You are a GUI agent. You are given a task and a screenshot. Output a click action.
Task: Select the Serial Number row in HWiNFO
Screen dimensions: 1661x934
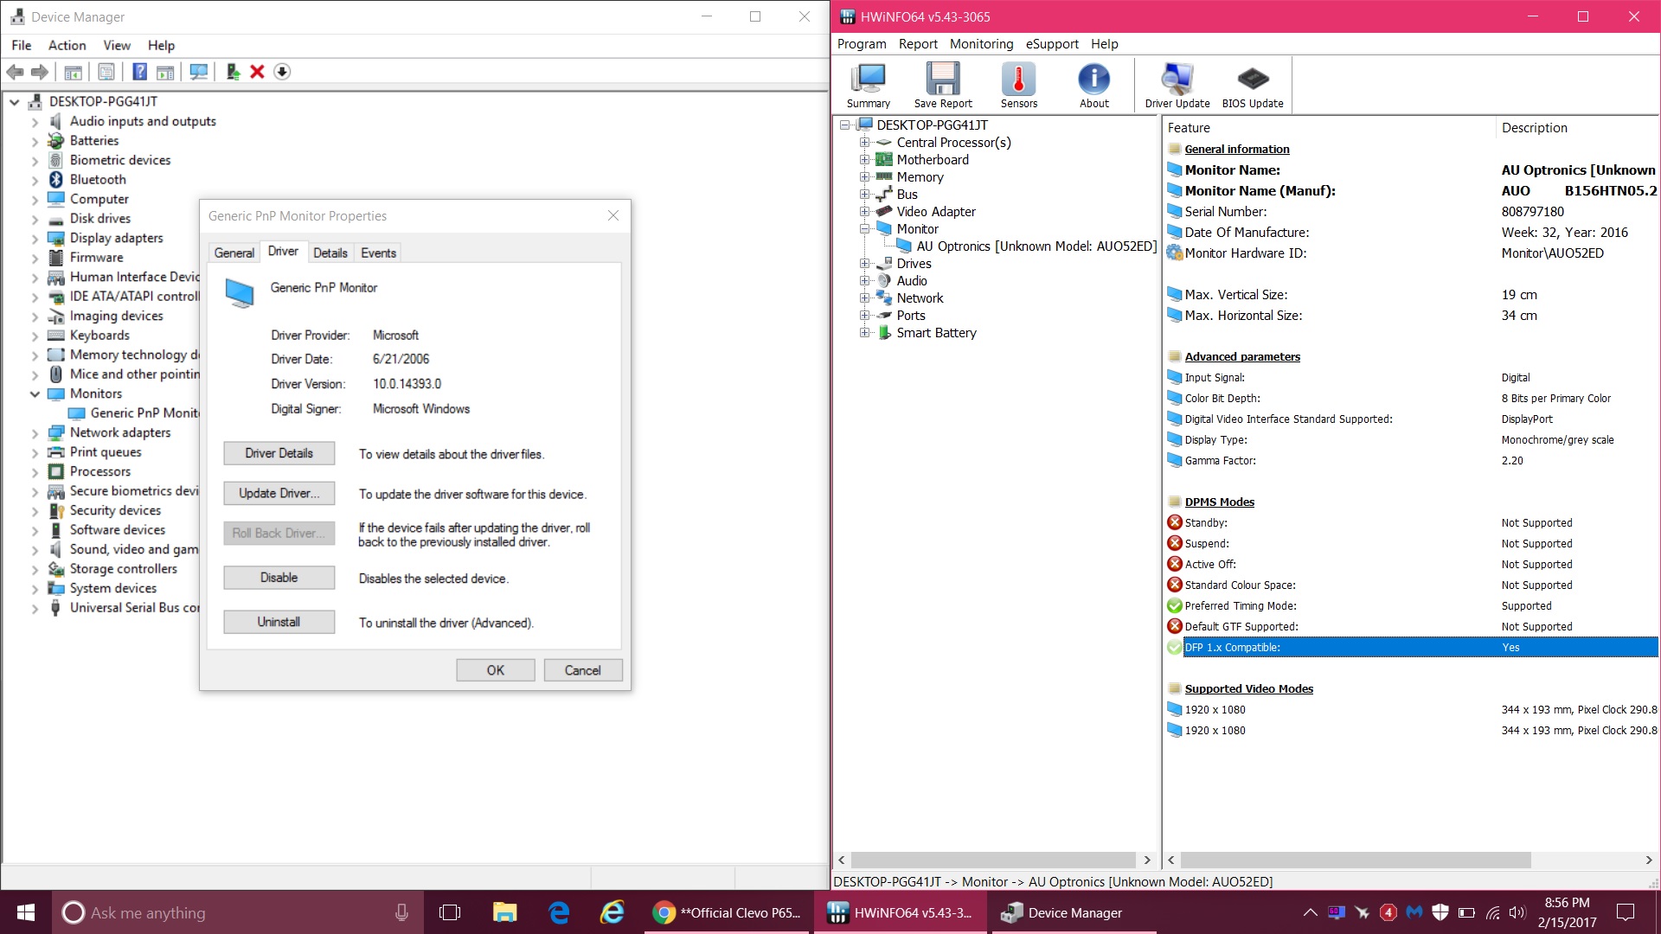pos(1411,211)
